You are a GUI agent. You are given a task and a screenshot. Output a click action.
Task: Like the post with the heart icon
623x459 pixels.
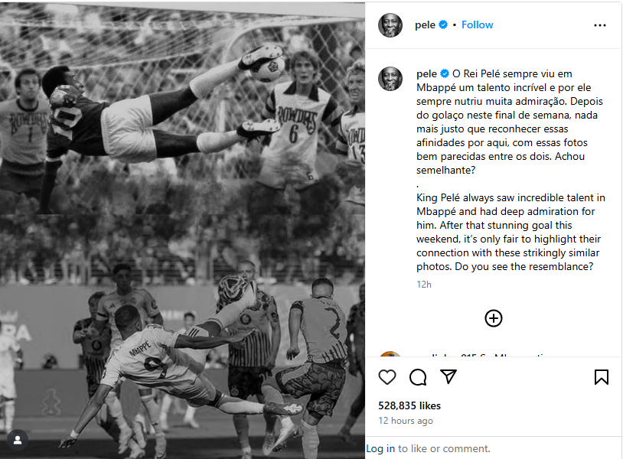388,377
